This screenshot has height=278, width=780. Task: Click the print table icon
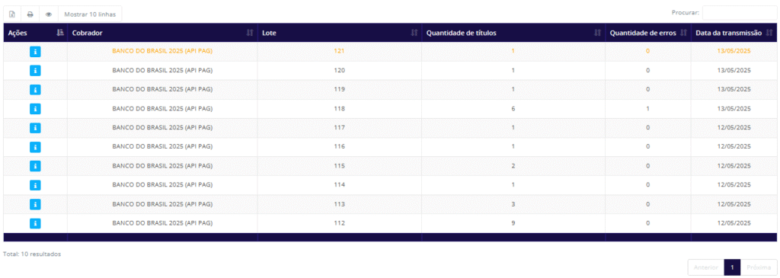[30, 14]
